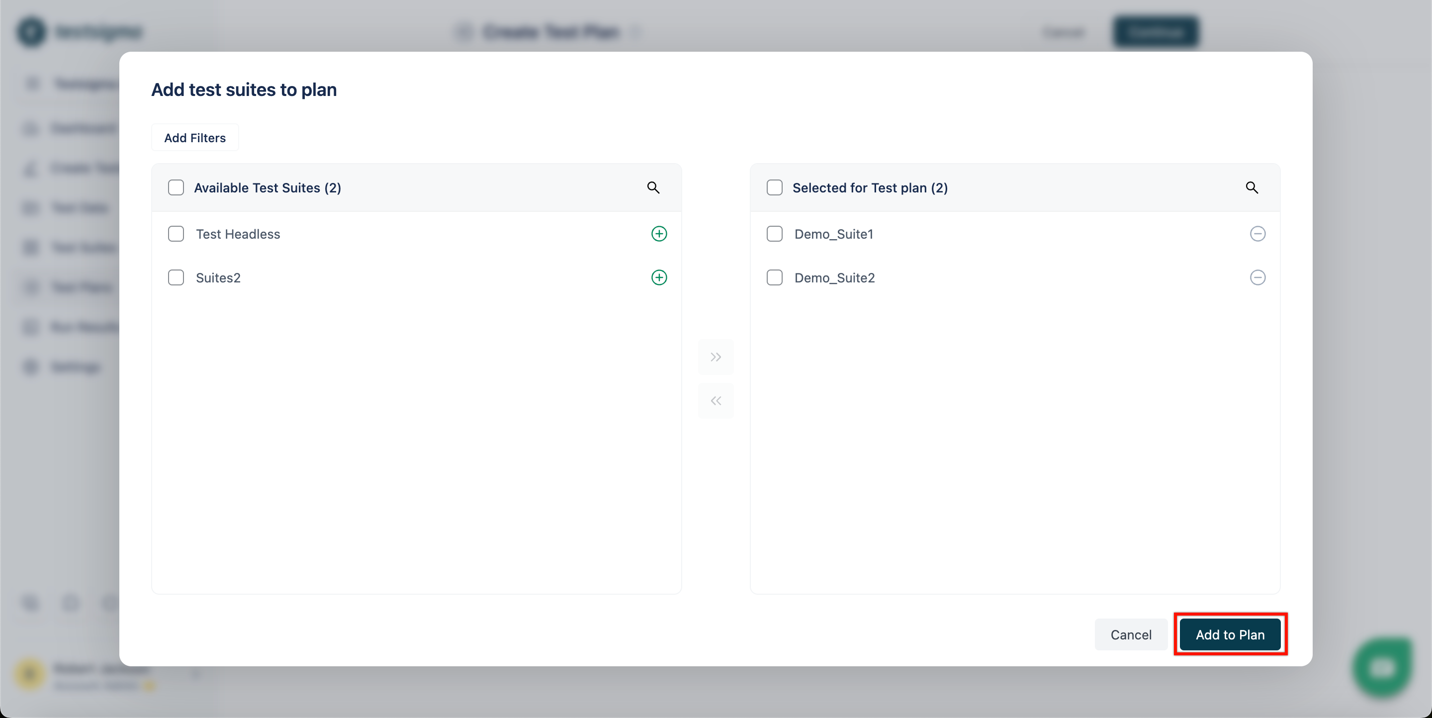Image resolution: width=1432 pixels, height=718 pixels.
Task: Click the remove icon next to Demo_Suite1
Action: pos(1258,234)
